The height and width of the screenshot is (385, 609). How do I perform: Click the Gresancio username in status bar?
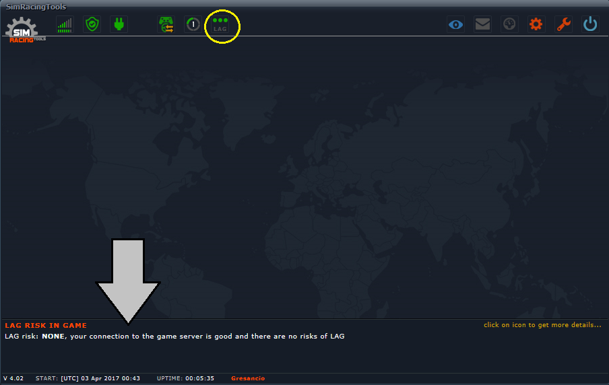click(x=248, y=378)
